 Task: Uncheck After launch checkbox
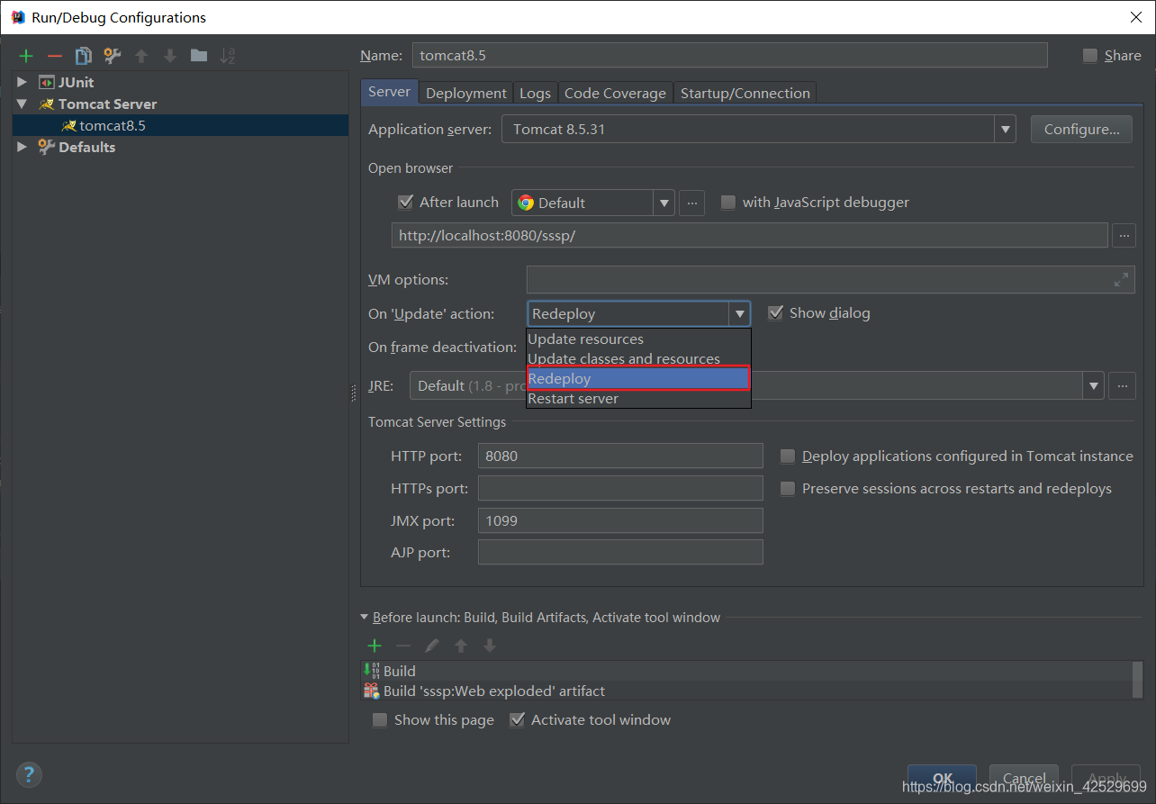405,203
